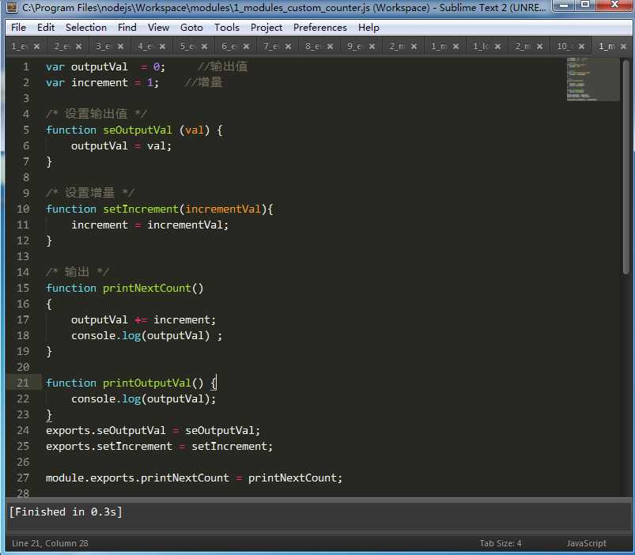The image size is (635, 555).
Task: Close the 2_e tab
Action: (79, 47)
